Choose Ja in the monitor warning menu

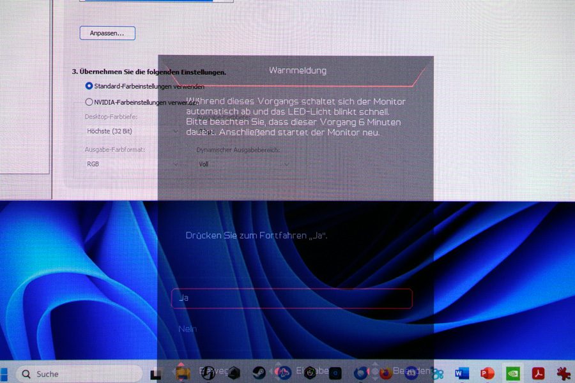[x=291, y=298]
